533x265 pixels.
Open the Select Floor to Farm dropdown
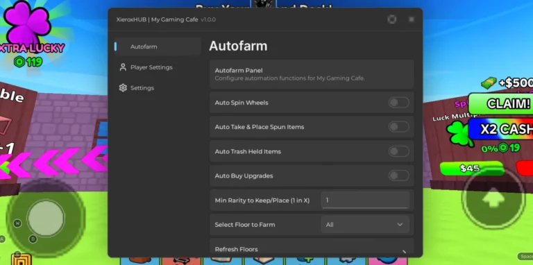point(365,225)
